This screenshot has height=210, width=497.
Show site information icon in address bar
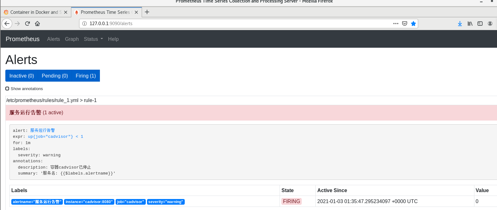(84, 24)
